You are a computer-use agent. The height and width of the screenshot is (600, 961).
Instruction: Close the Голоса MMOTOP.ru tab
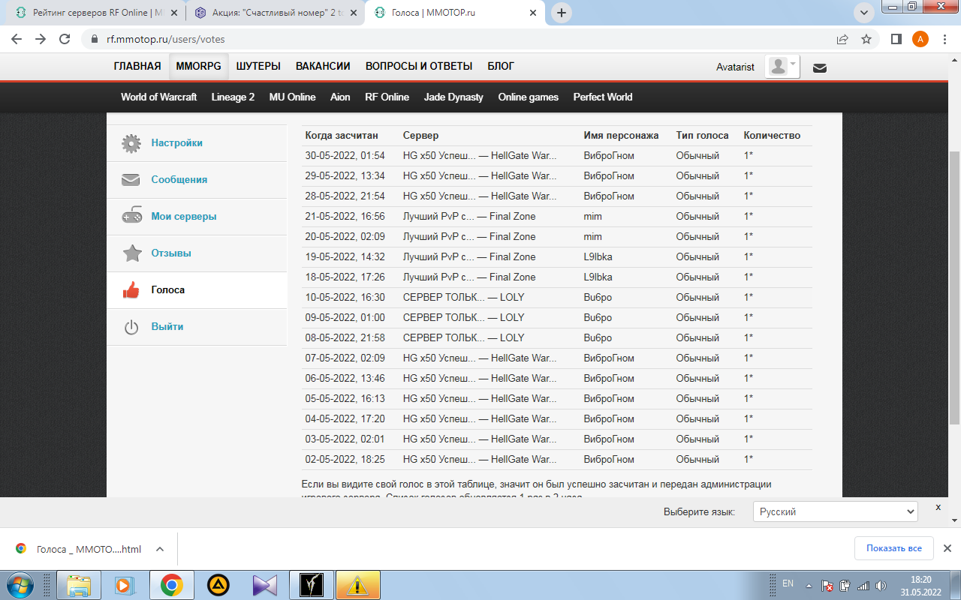point(533,13)
